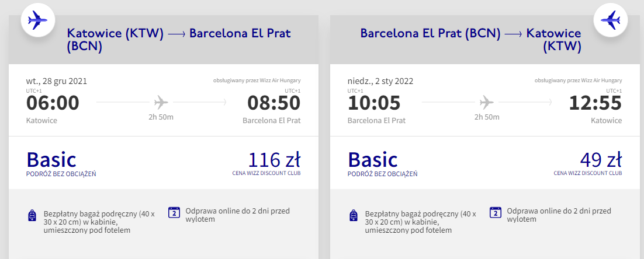Image resolution: width=644 pixels, height=259 pixels.
Task: Click the Wizz Discount Club label under 49 zł
Action: pos(588,173)
